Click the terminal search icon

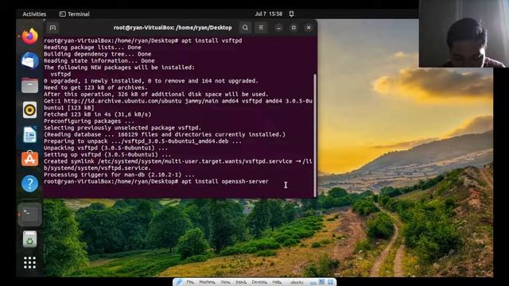pos(246,28)
